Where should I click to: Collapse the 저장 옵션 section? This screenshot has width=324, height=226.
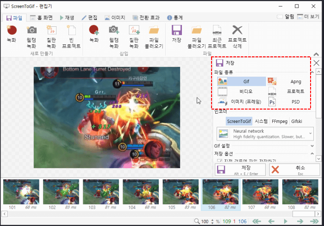click(312, 153)
